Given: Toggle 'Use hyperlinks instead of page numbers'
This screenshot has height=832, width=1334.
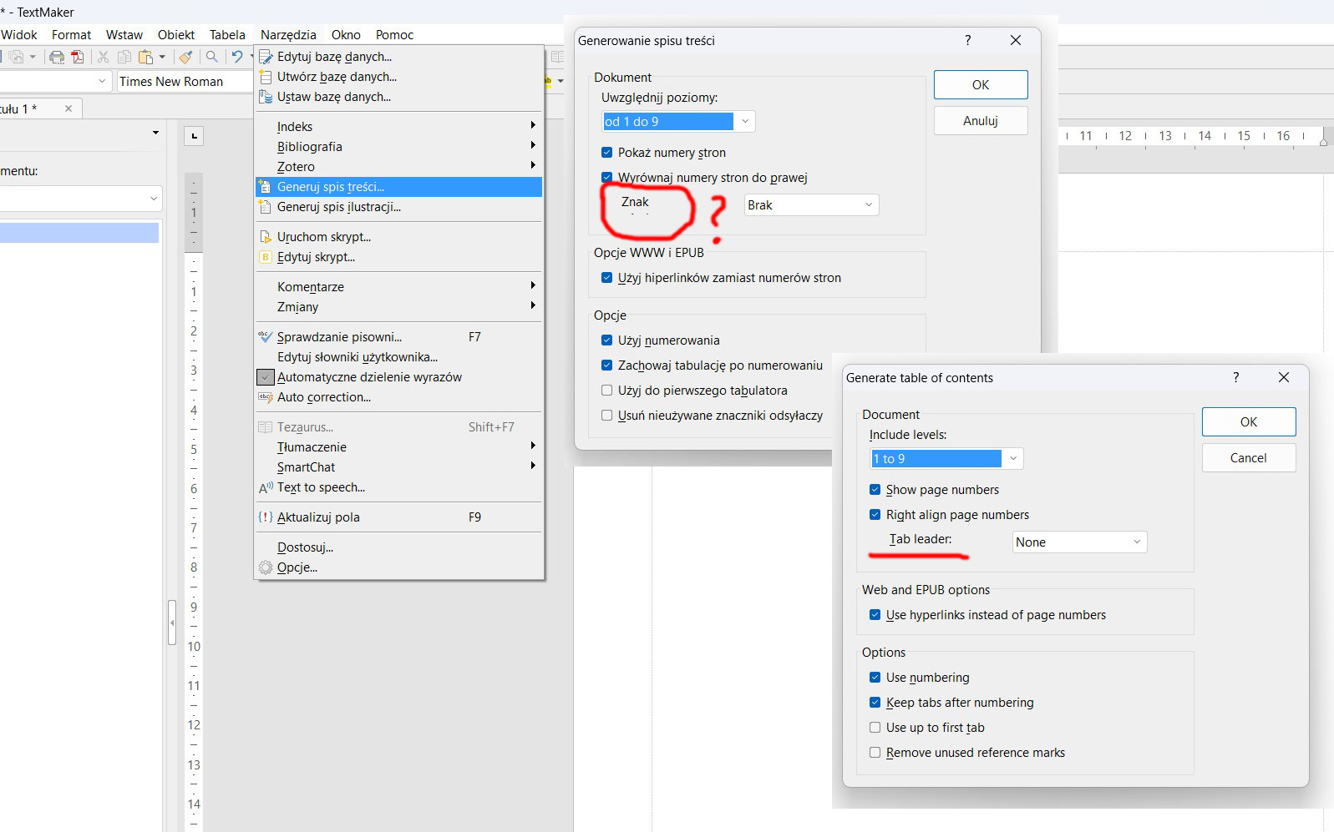Looking at the screenshot, I should click(875, 615).
